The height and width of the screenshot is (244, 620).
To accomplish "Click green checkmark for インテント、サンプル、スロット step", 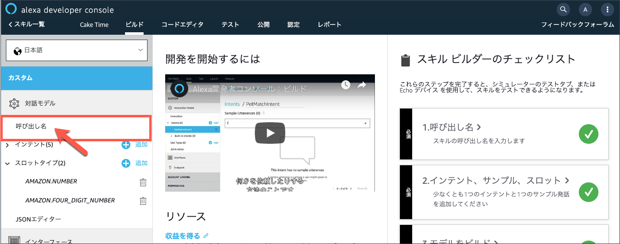I will (589, 192).
